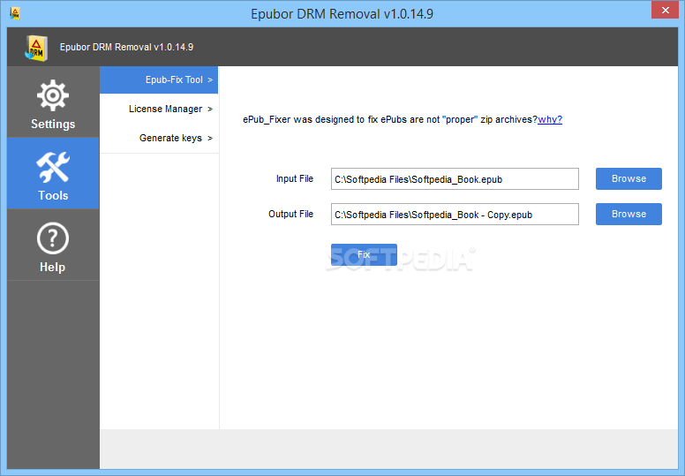Click the "why?" hyperlink

point(550,119)
